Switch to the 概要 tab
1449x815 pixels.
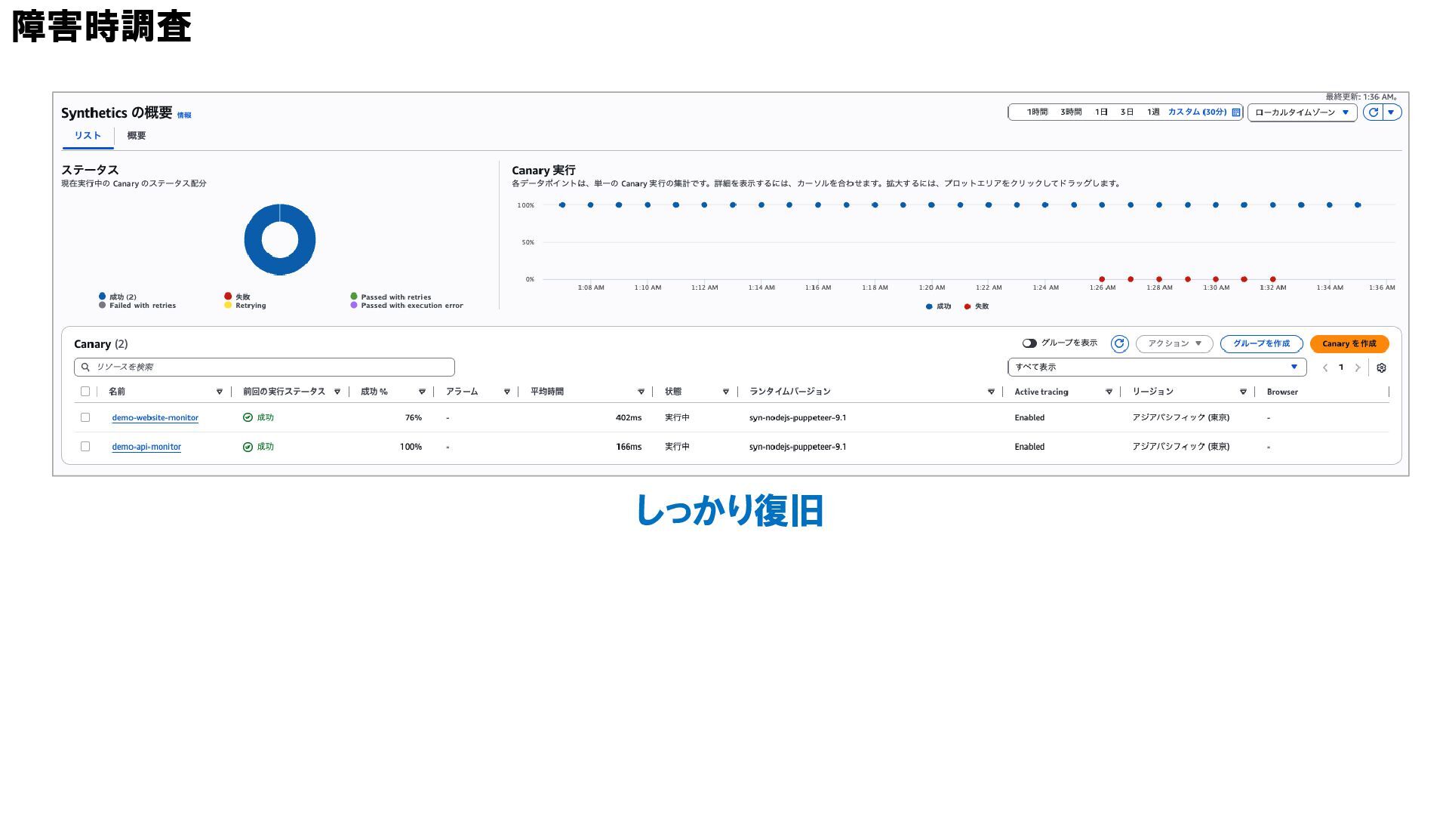pos(137,136)
